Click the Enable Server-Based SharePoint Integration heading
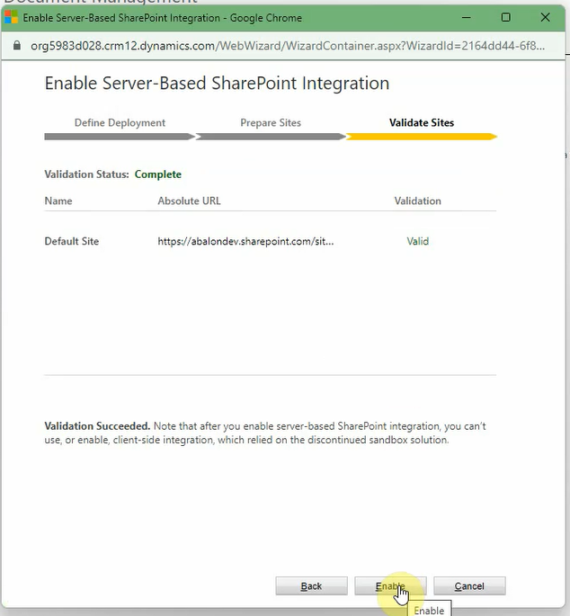This screenshot has width=570, height=616. 217,84
